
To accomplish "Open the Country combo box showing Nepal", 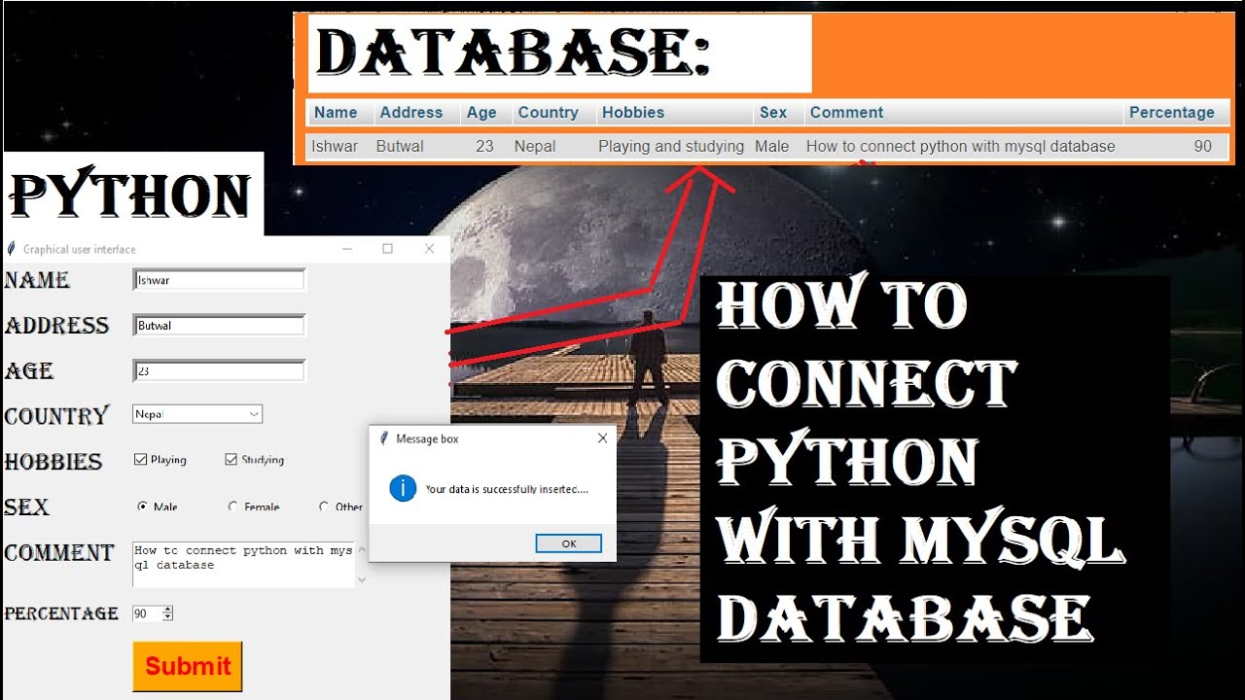I will pyautogui.click(x=197, y=414).
